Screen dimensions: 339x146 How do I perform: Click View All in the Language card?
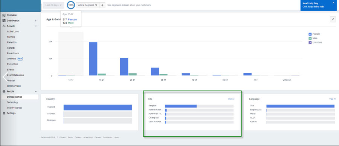pos(333,99)
